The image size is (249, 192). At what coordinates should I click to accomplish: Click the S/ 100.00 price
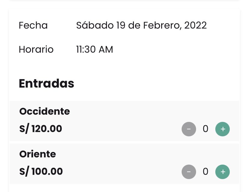[x=41, y=172]
